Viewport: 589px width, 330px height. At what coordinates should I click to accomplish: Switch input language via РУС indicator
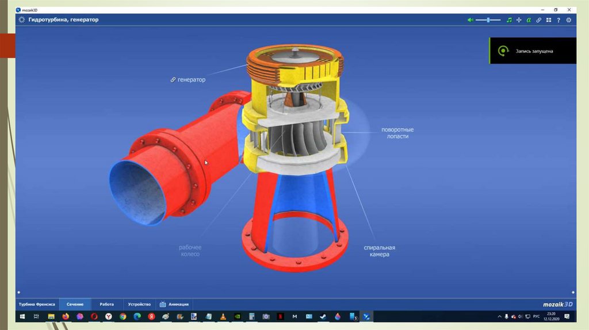click(x=537, y=316)
